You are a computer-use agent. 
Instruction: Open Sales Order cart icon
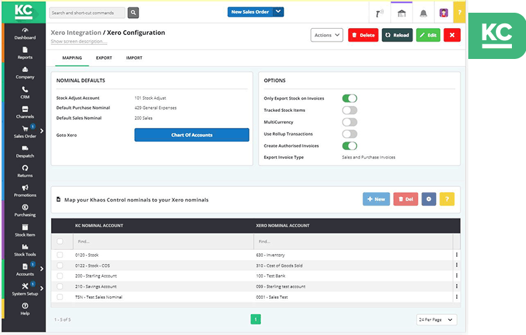tap(25, 129)
